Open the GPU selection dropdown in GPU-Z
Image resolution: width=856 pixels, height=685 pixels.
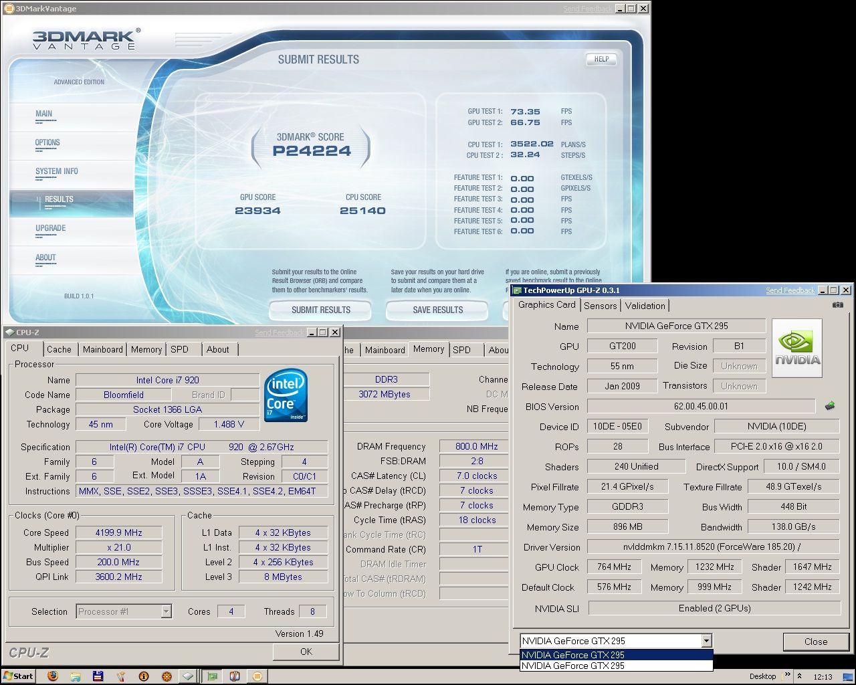(706, 641)
